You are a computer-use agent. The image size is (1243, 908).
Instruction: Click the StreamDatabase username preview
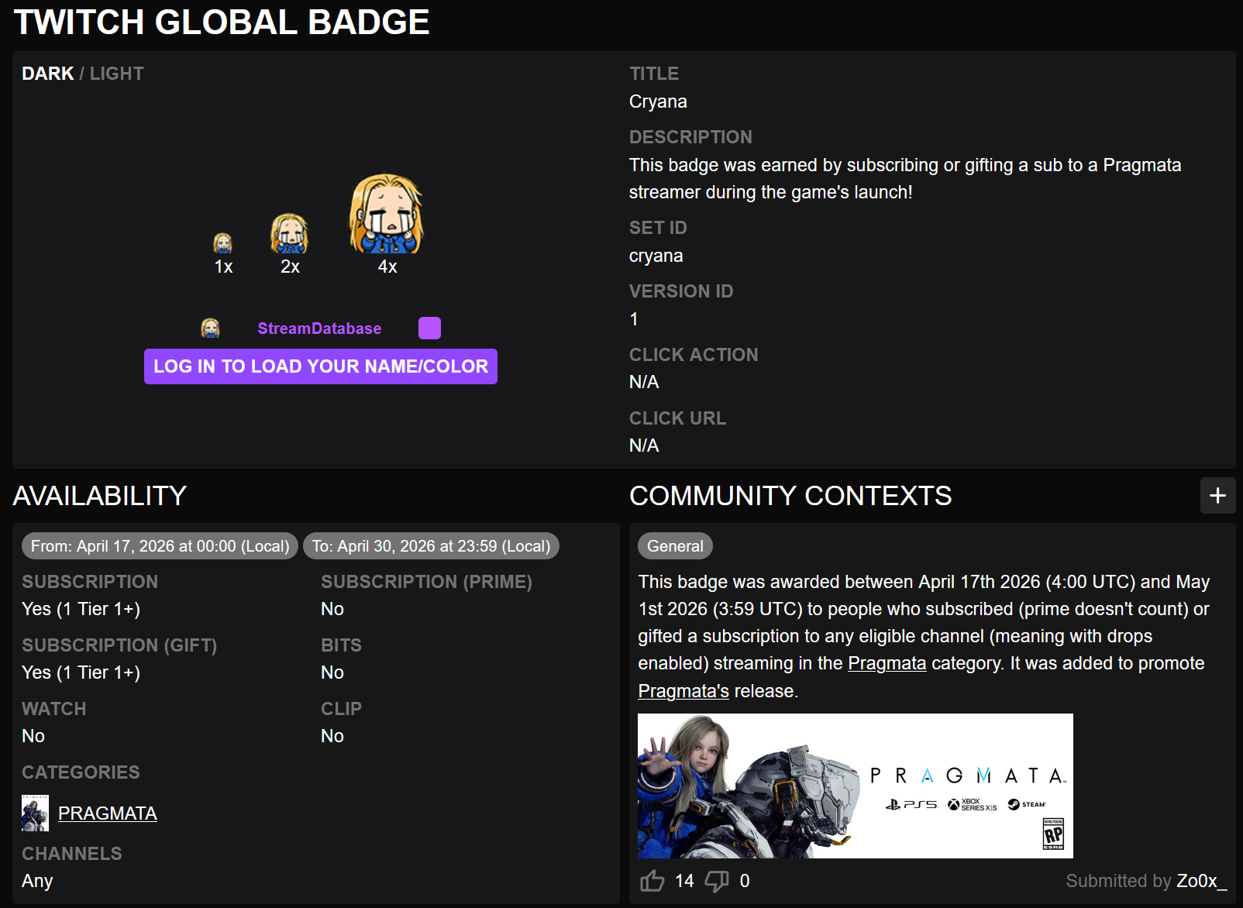[319, 328]
